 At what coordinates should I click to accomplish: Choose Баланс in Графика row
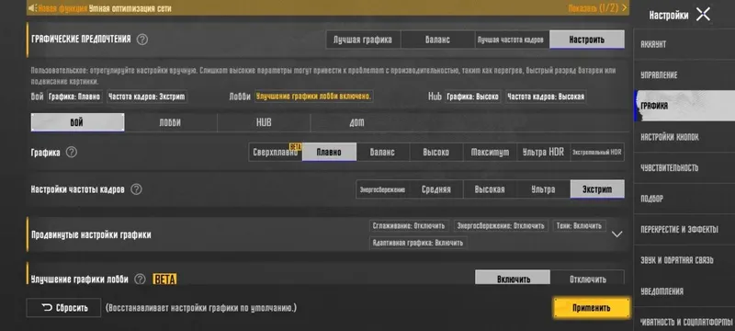[x=383, y=152]
